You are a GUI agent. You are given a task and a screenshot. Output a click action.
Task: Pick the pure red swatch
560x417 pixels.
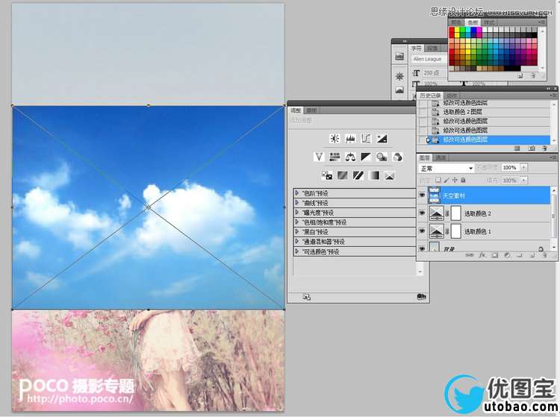pyautogui.click(x=452, y=30)
